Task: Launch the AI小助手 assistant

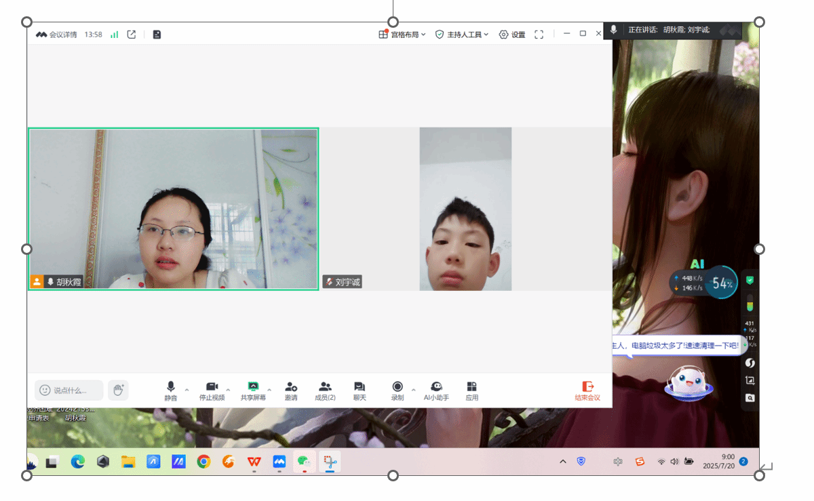Action: 436,390
